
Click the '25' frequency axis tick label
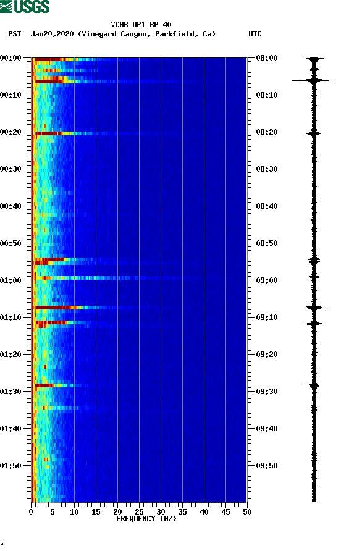139,512
